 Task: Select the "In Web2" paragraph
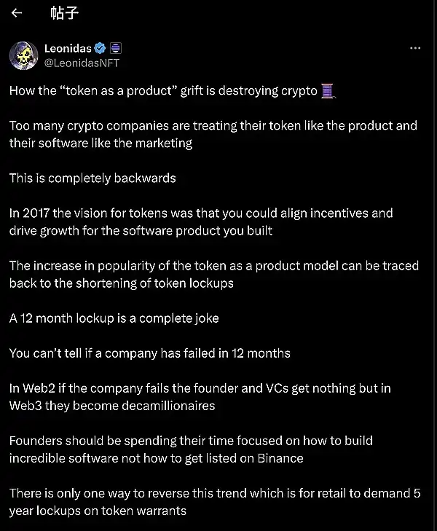click(x=200, y=397)
